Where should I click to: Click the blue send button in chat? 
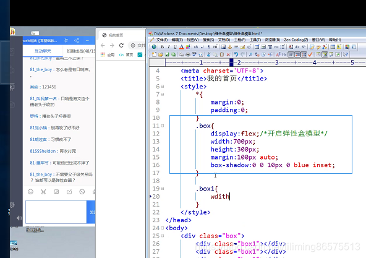point(91,212)
